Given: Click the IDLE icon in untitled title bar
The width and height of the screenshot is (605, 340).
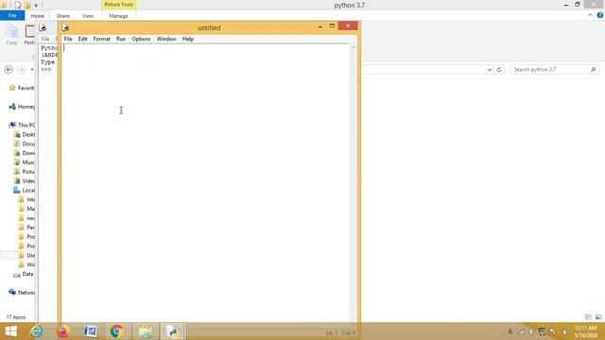Looking at the screenshot, I should coord(65,27).
